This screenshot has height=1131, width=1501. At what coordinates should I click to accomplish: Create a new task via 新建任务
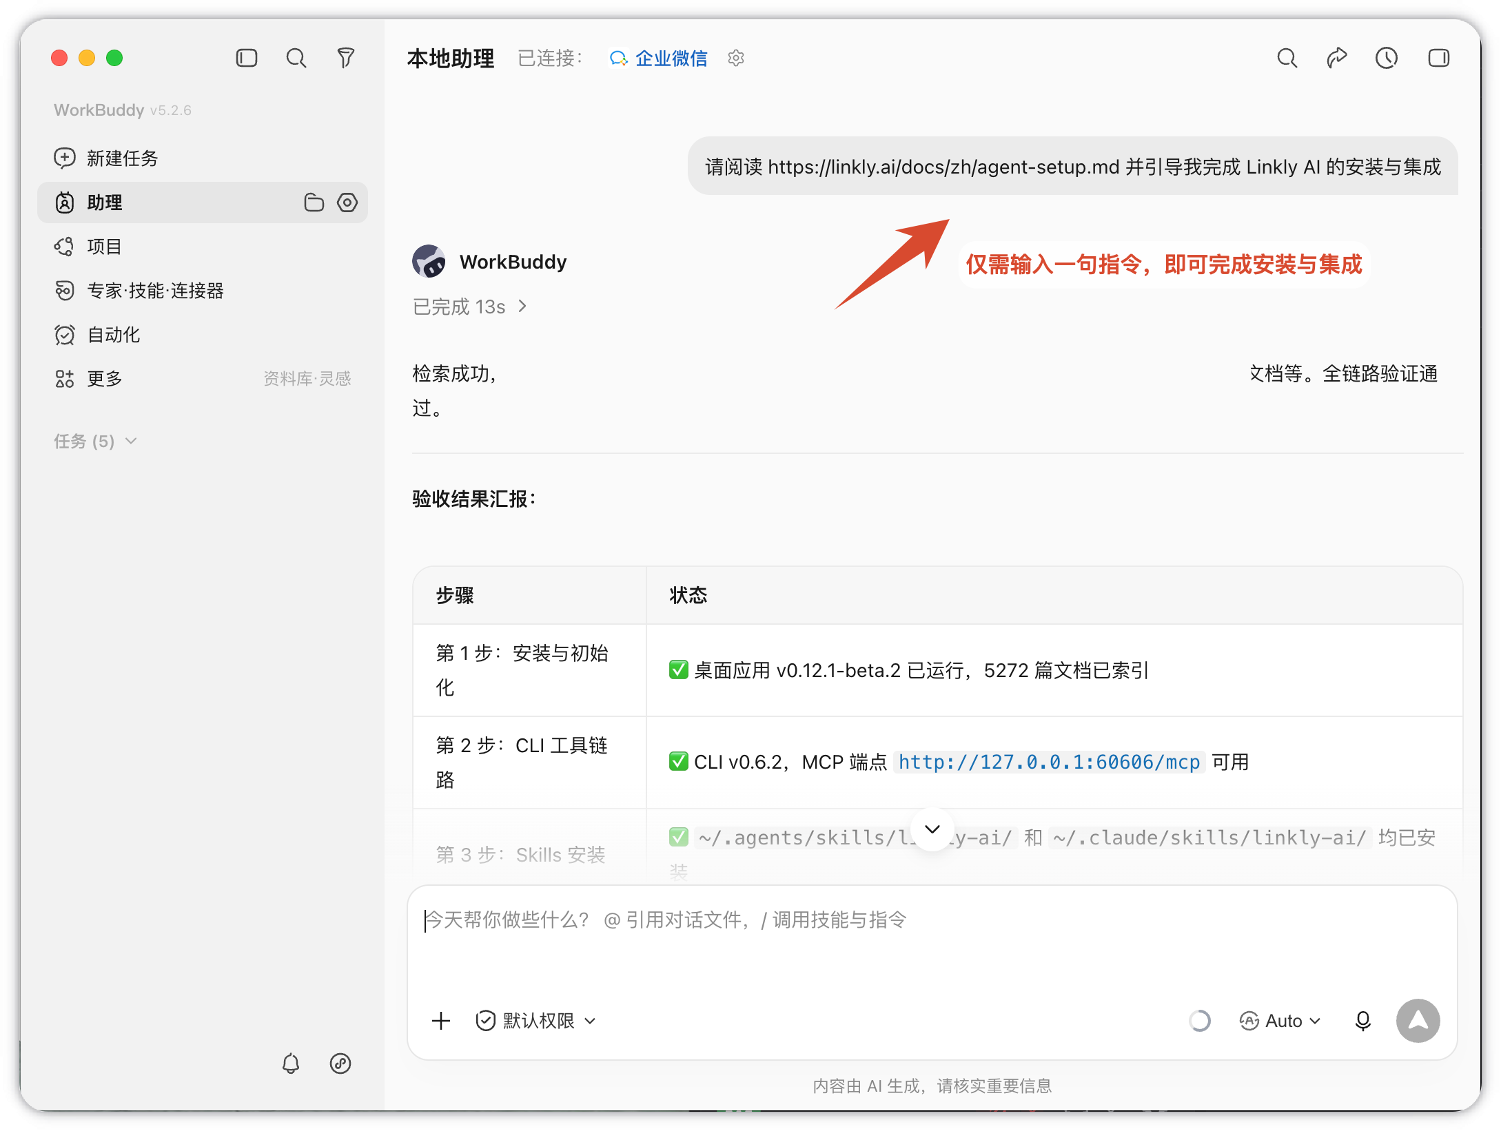coord(106,158)
